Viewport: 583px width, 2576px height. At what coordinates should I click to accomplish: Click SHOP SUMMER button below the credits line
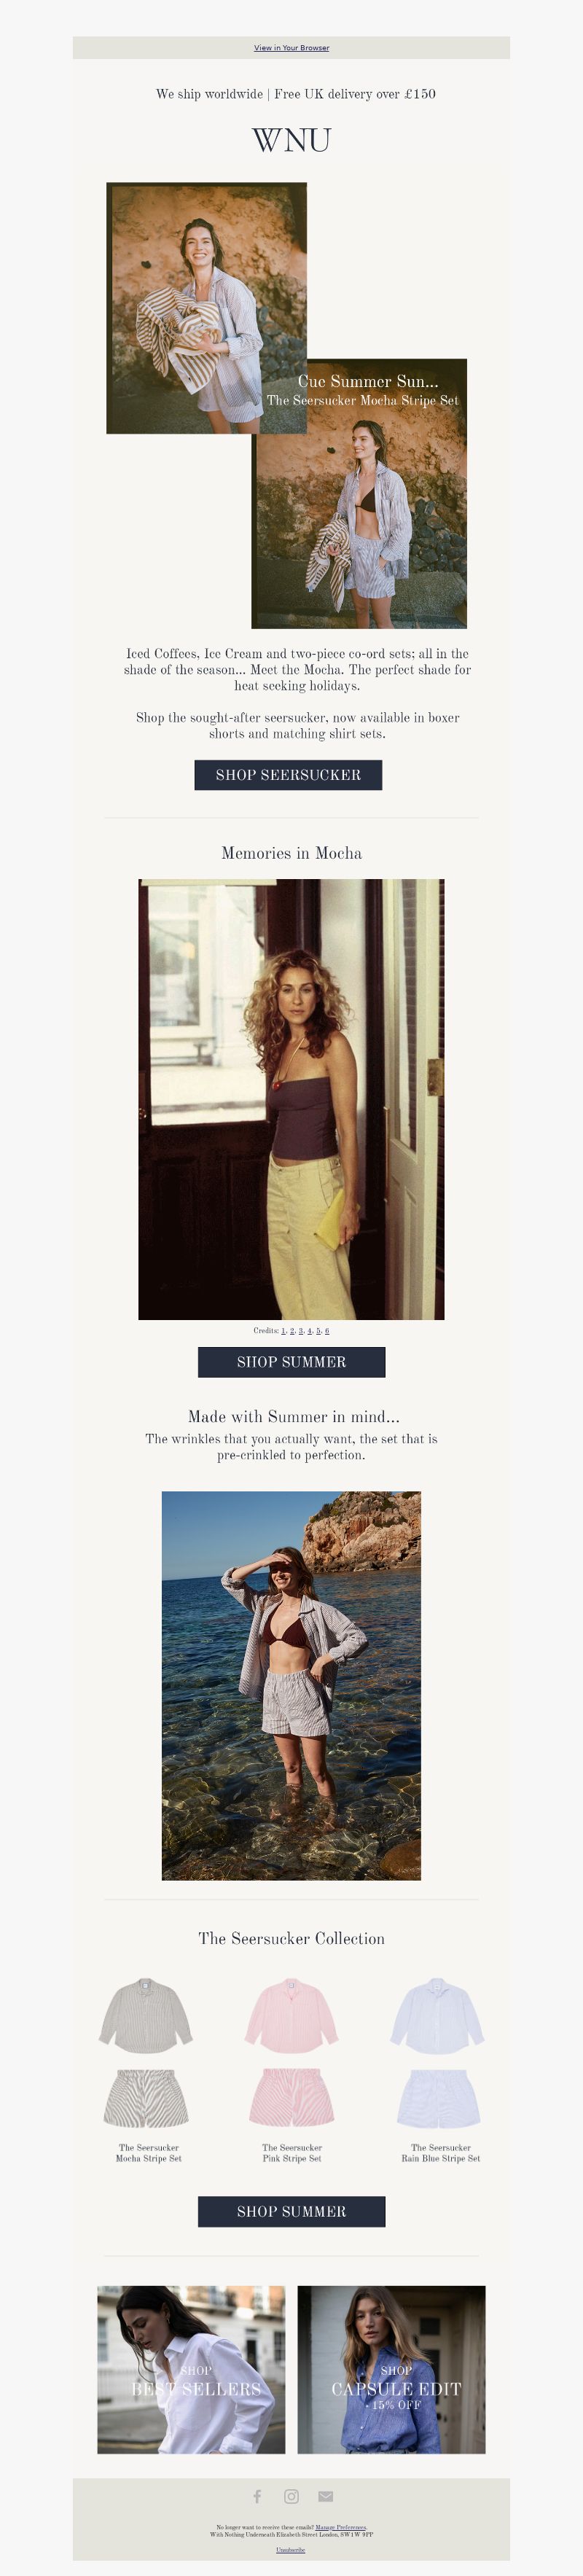point(291,1362)
